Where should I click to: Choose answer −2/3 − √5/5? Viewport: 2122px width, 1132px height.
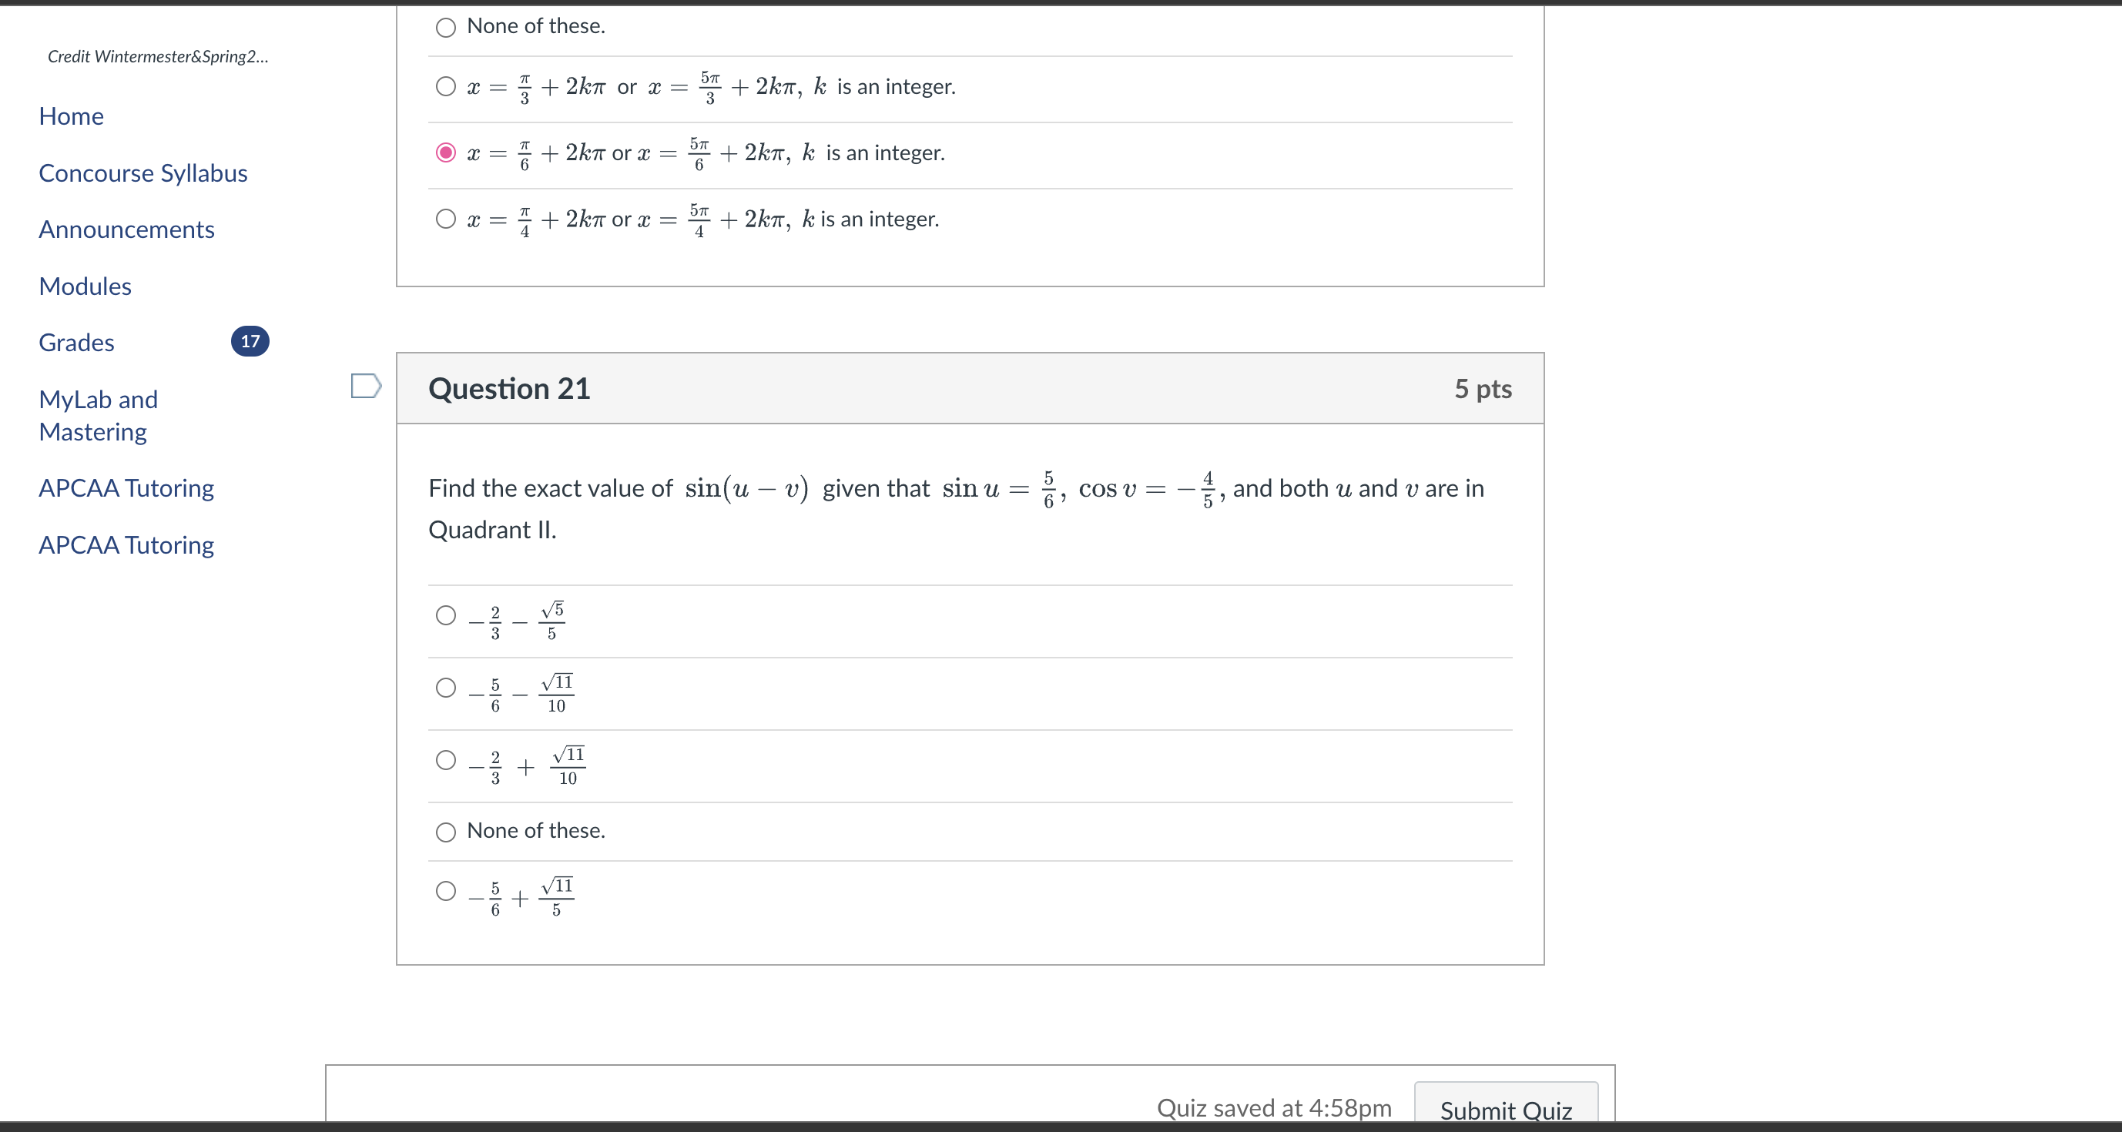(x=445, y=615)
